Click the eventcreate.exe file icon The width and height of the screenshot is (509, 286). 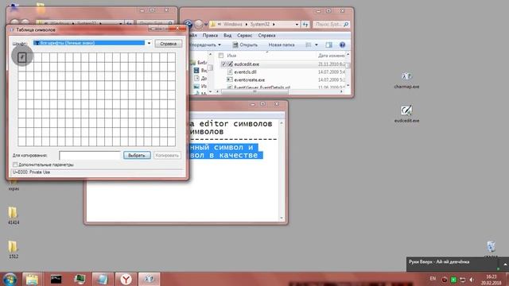(230, 79)
